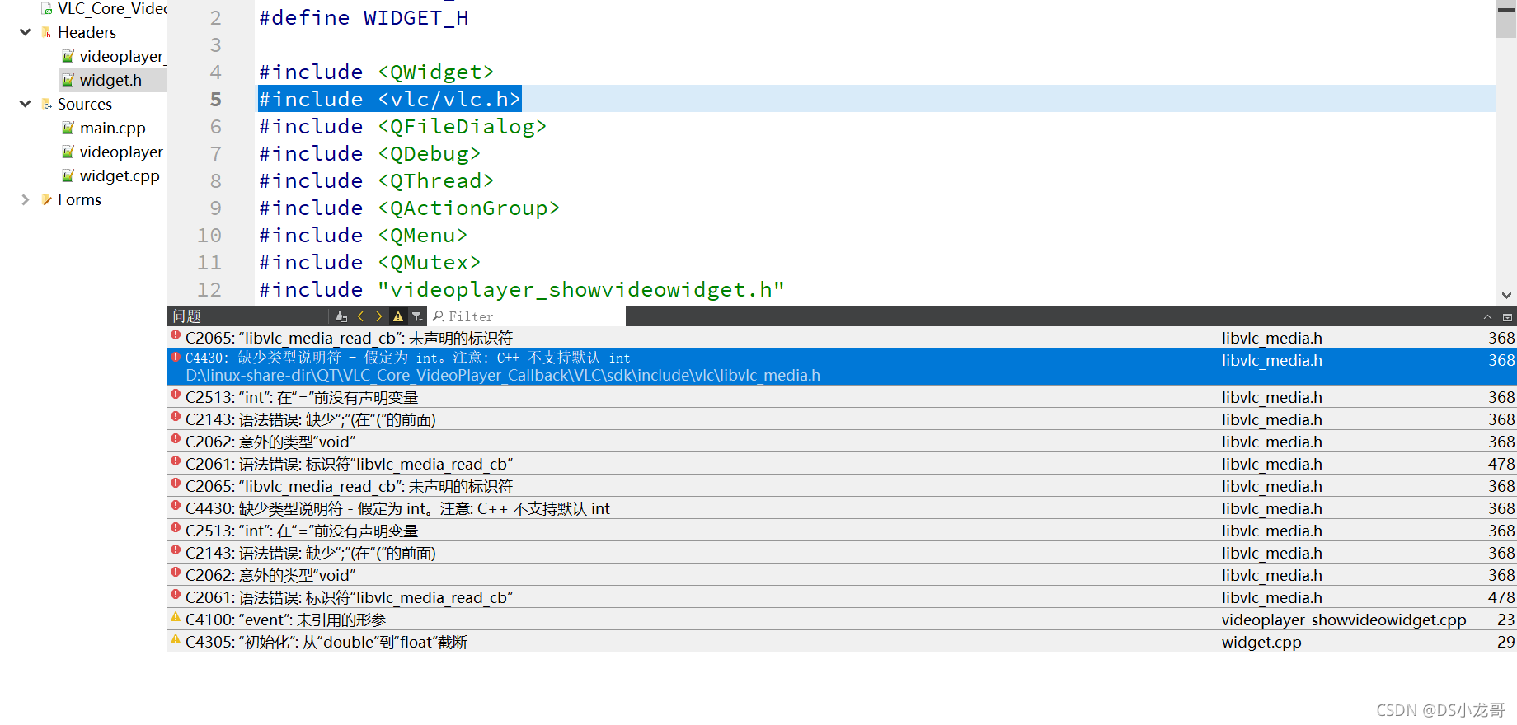Click the C4305 warning triangle icon

(176, 639)
